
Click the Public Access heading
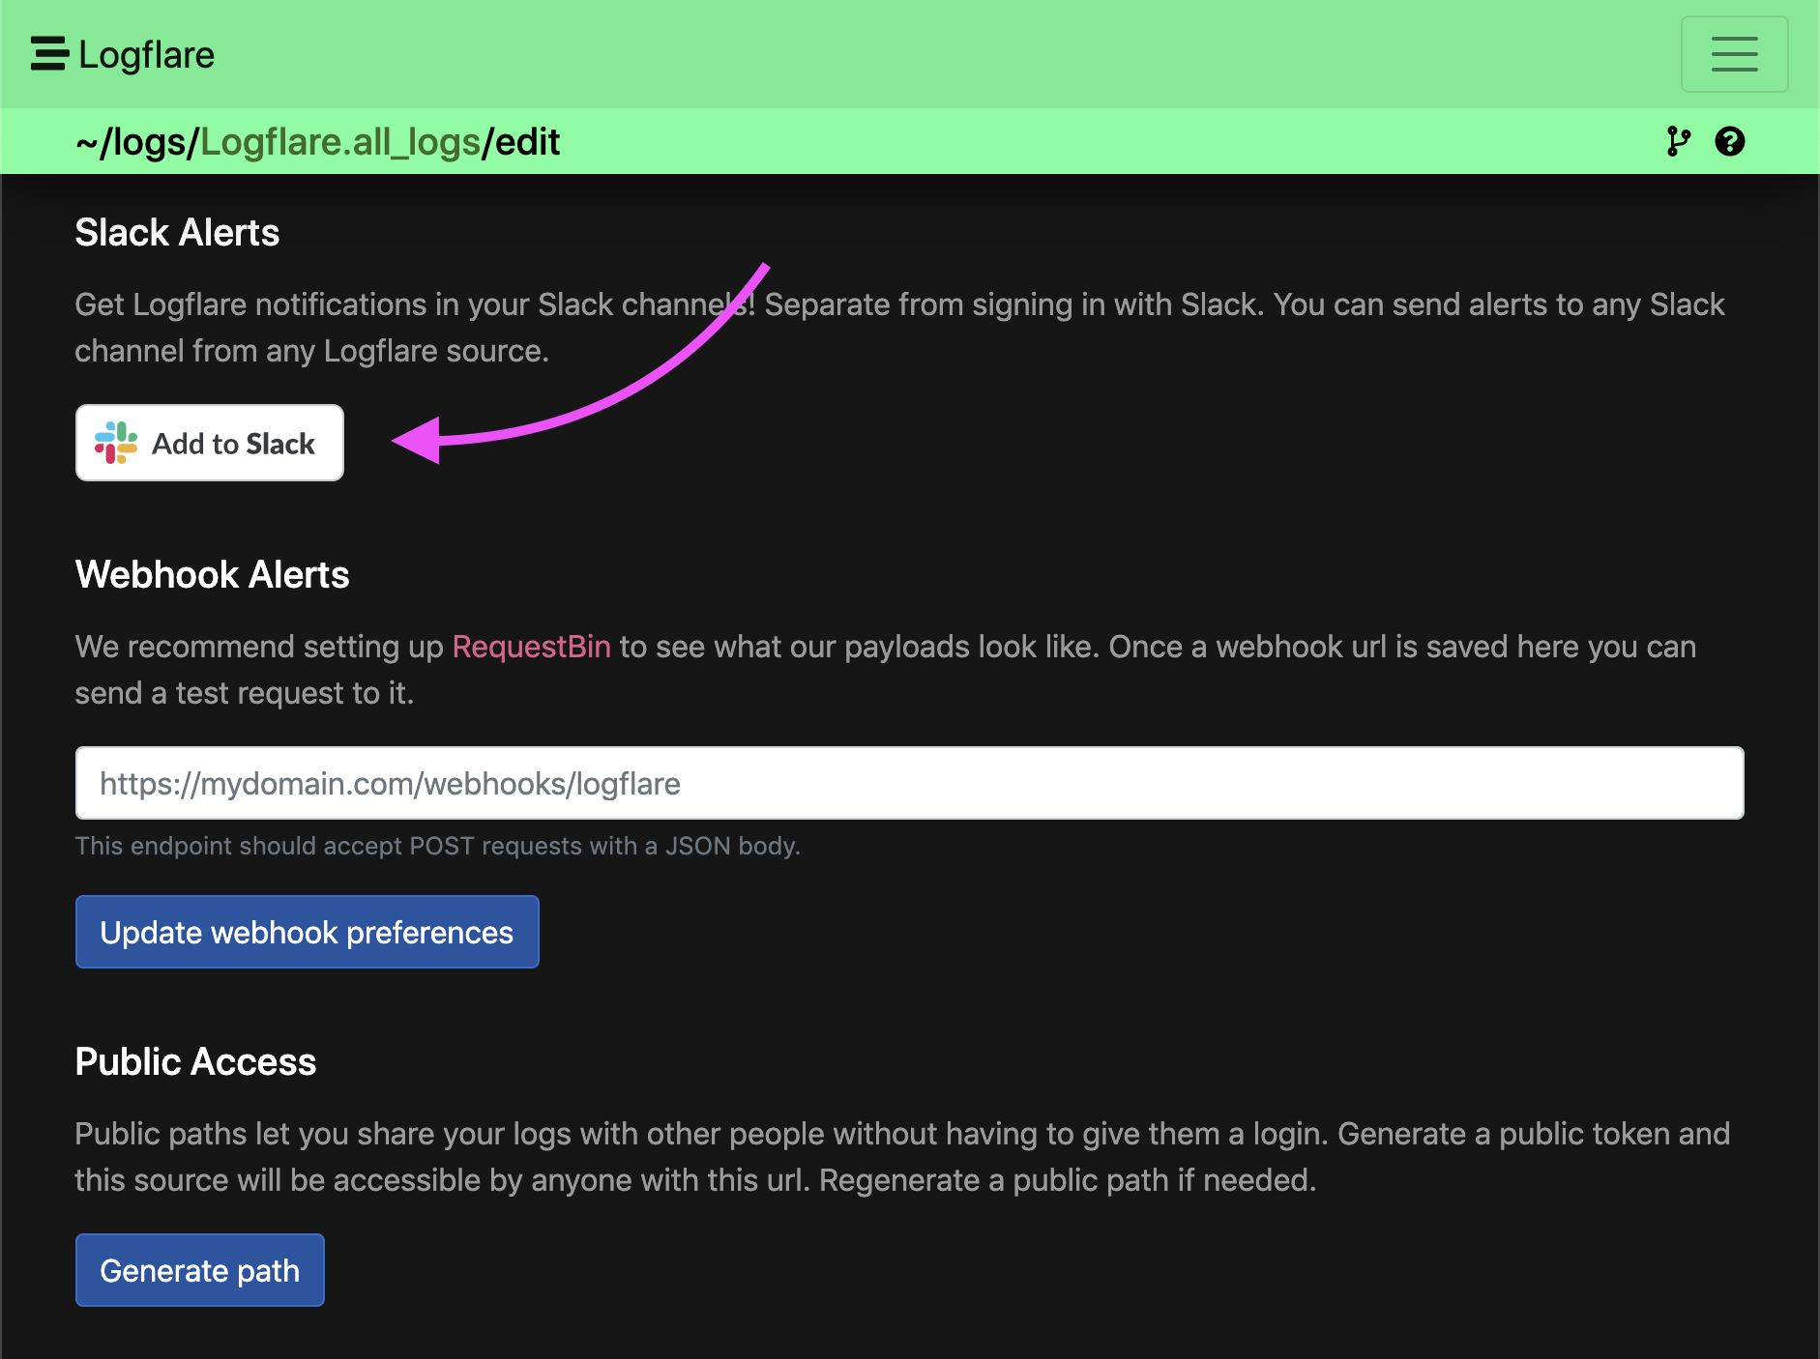click(195, 1062)
